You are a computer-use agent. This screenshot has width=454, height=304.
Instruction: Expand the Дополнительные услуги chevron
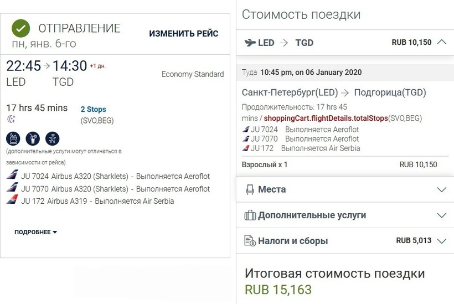441,215
